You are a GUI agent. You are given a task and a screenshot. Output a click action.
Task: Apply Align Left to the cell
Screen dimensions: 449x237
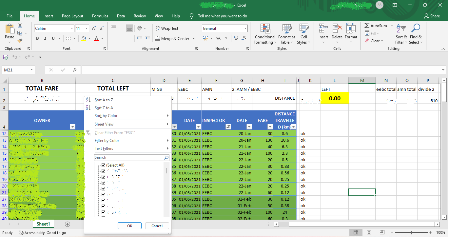point(114,38)
